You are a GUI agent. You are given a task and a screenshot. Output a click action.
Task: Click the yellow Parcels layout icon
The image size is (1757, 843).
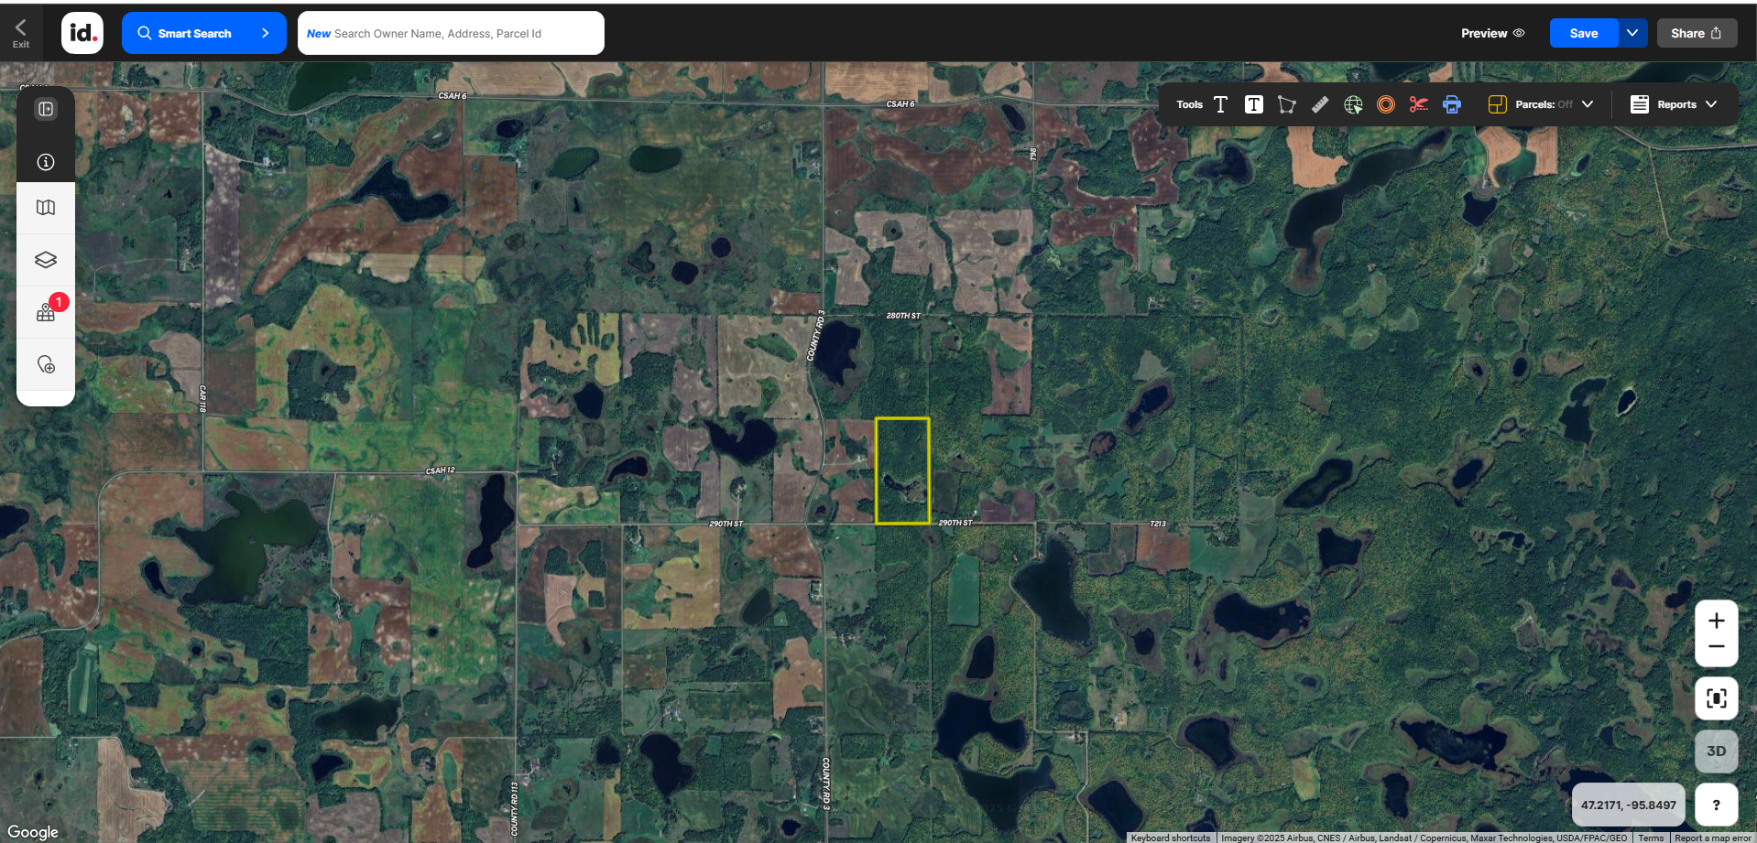(x=1497, y=104)
